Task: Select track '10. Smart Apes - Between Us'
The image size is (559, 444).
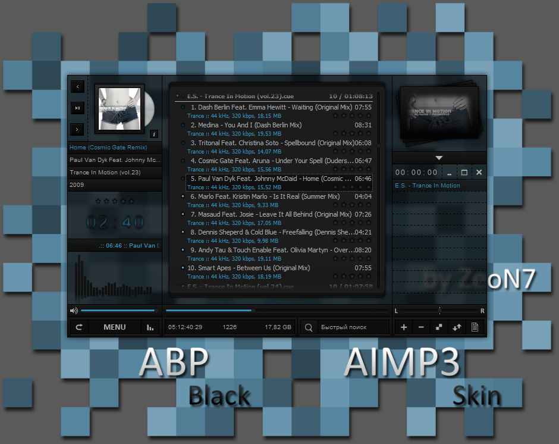Action: (x=279, y=271)
